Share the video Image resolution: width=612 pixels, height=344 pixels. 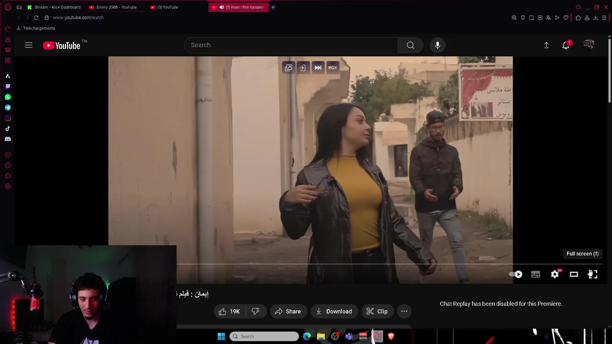[288, 312]
